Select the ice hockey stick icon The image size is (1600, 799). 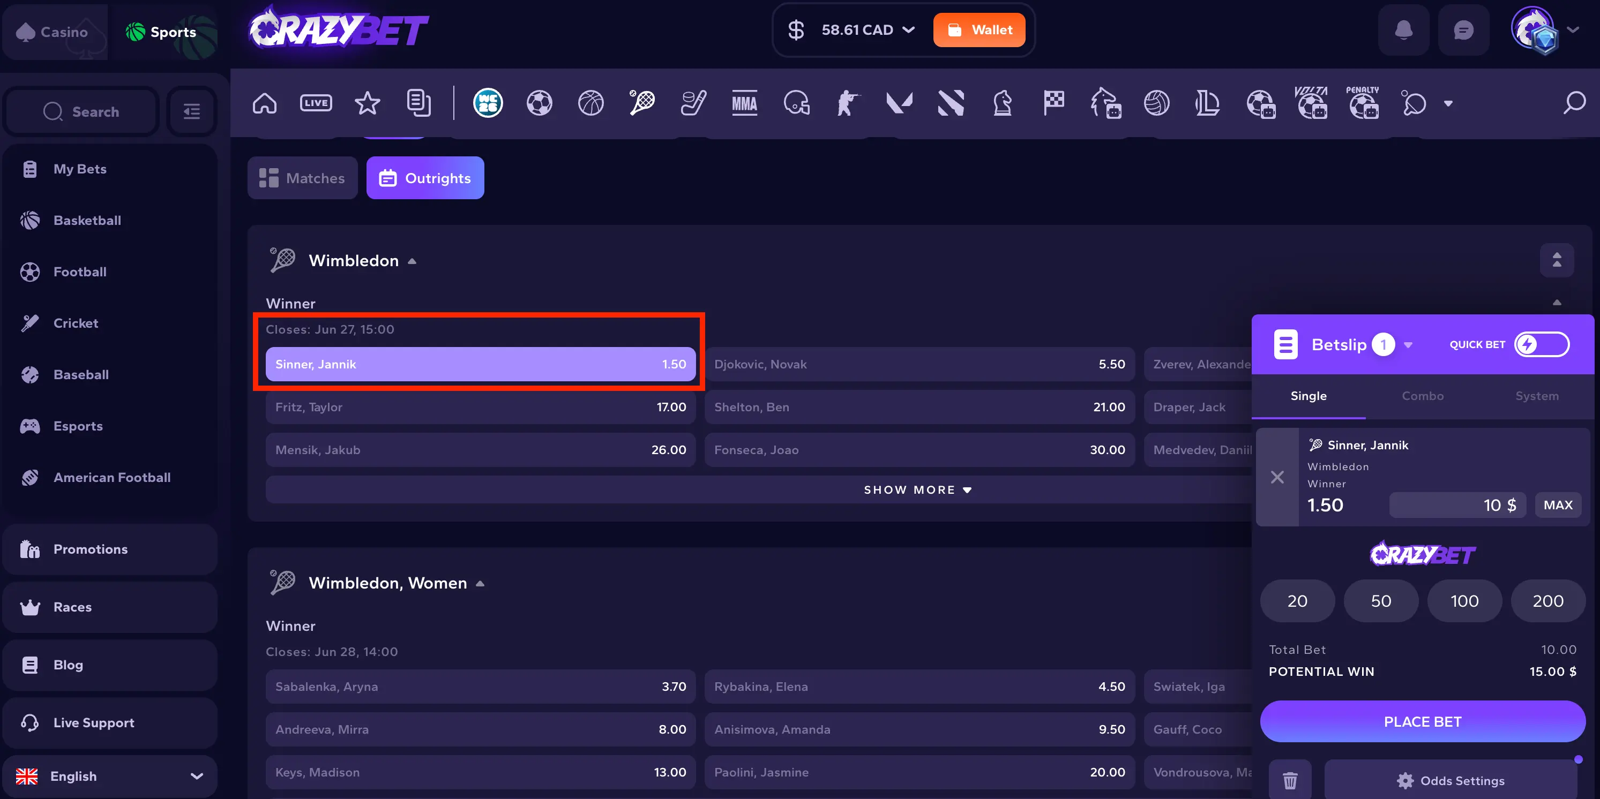pos(693,103)
